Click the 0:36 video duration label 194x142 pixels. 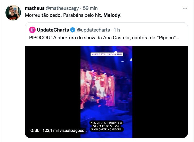35,131
